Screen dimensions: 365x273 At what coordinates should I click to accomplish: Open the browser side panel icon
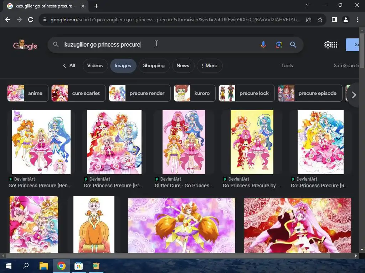334,20
